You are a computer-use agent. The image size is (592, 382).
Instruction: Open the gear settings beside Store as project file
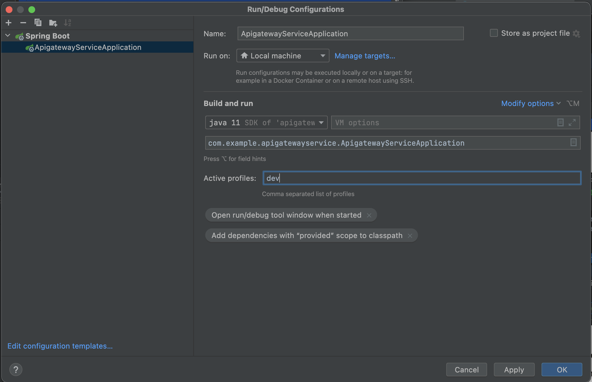(576, 33)
